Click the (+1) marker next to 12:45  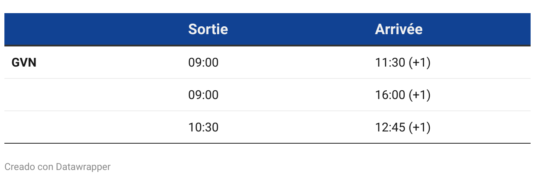(x=419, y=127)
